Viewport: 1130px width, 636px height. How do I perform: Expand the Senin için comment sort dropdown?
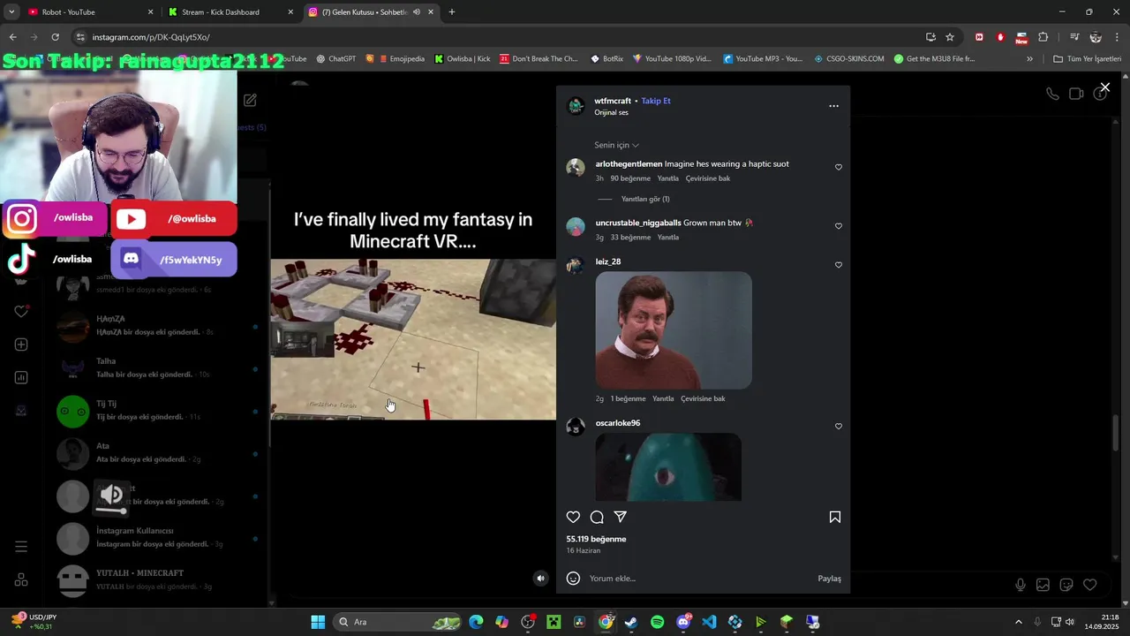coord(616,145)
